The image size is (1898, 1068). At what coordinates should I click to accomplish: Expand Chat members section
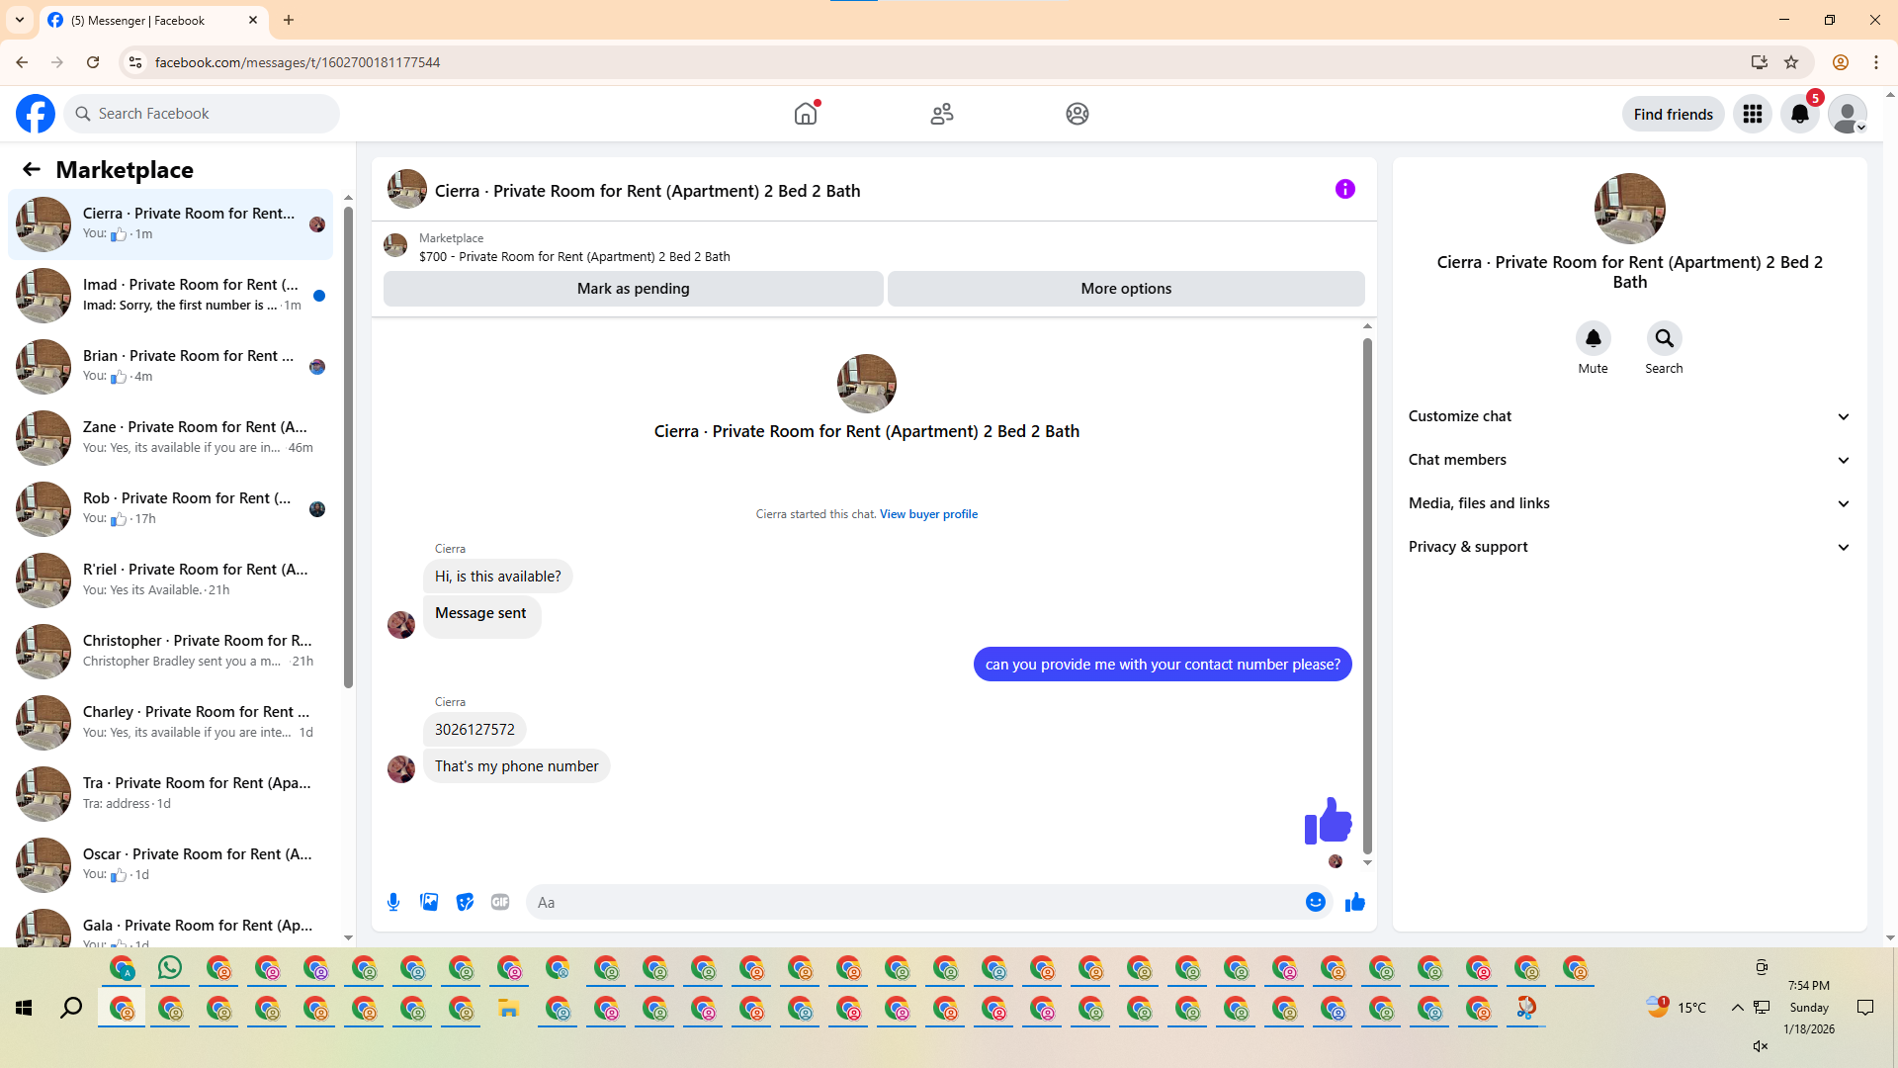pyautogui.click(x=1628, y=460)
